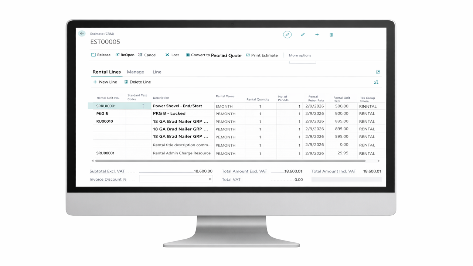Click New Line to add a rental line

pyautogui.click(x=105, y=82)
